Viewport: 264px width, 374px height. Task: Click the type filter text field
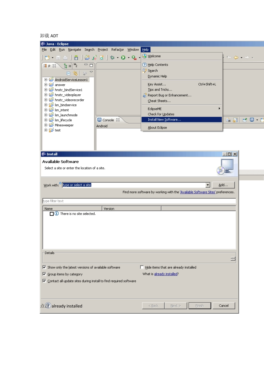tap(139, 201)
